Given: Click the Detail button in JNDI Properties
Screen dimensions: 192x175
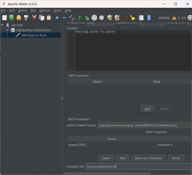Looking at the screenshot, I should [106, 158].
